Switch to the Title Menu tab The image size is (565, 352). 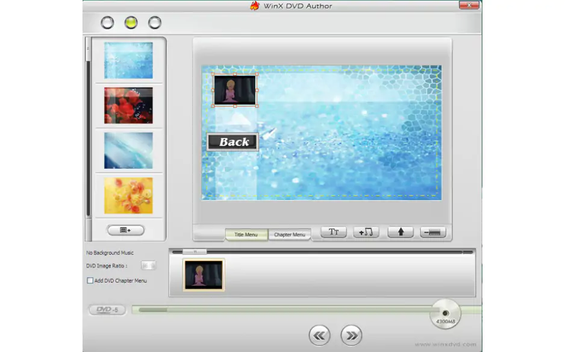[246, 234]
